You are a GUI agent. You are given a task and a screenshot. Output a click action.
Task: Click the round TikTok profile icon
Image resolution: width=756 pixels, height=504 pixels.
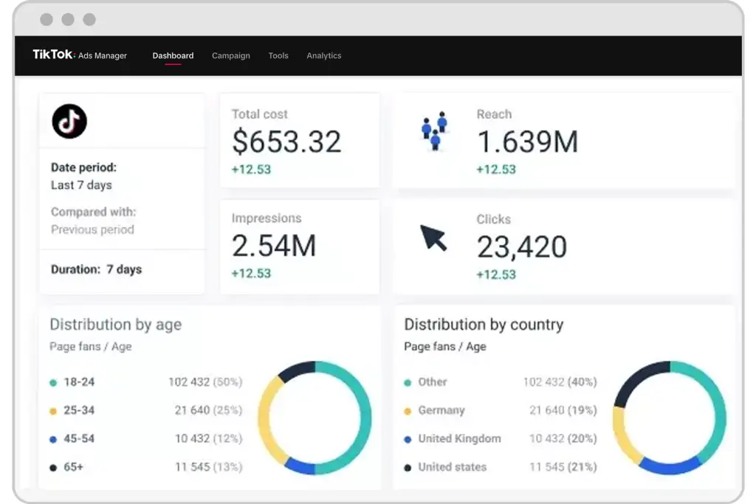[69, 121]
